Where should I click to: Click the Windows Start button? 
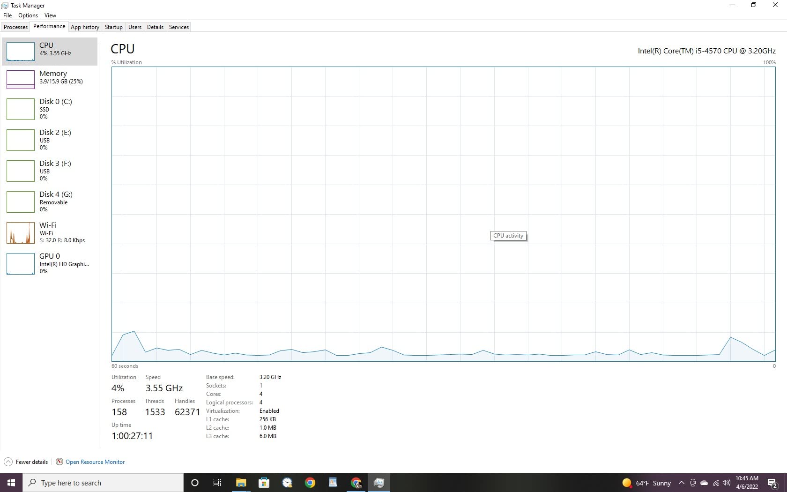[x=11, y=483]
